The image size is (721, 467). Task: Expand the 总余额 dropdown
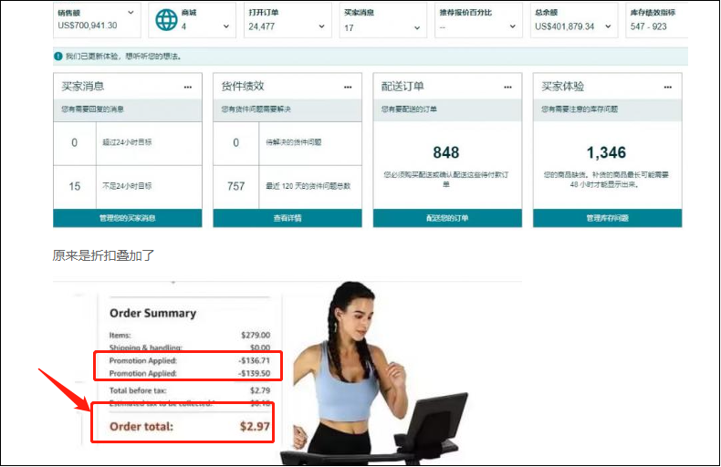(608, 26)
